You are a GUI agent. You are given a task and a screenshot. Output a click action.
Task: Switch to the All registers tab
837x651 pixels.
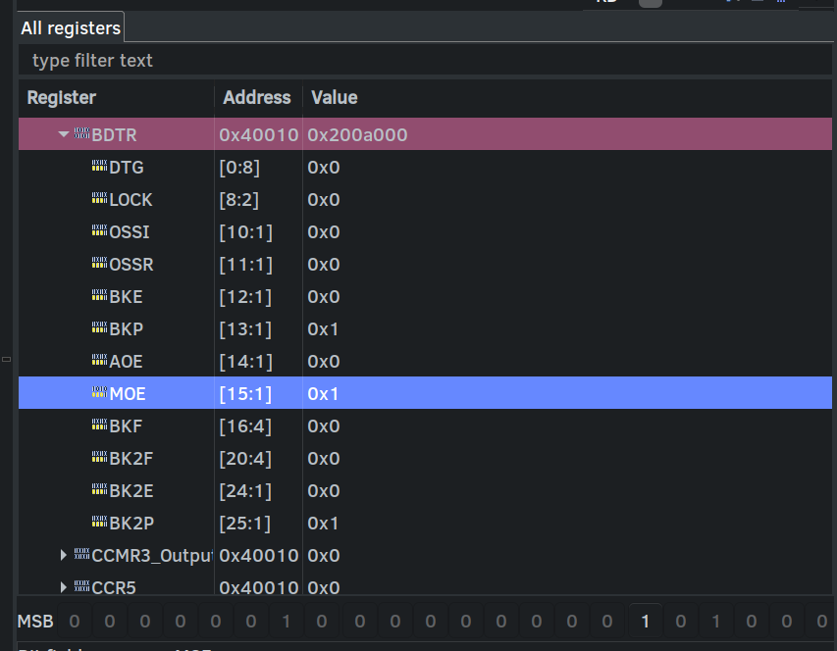(70, 27)
